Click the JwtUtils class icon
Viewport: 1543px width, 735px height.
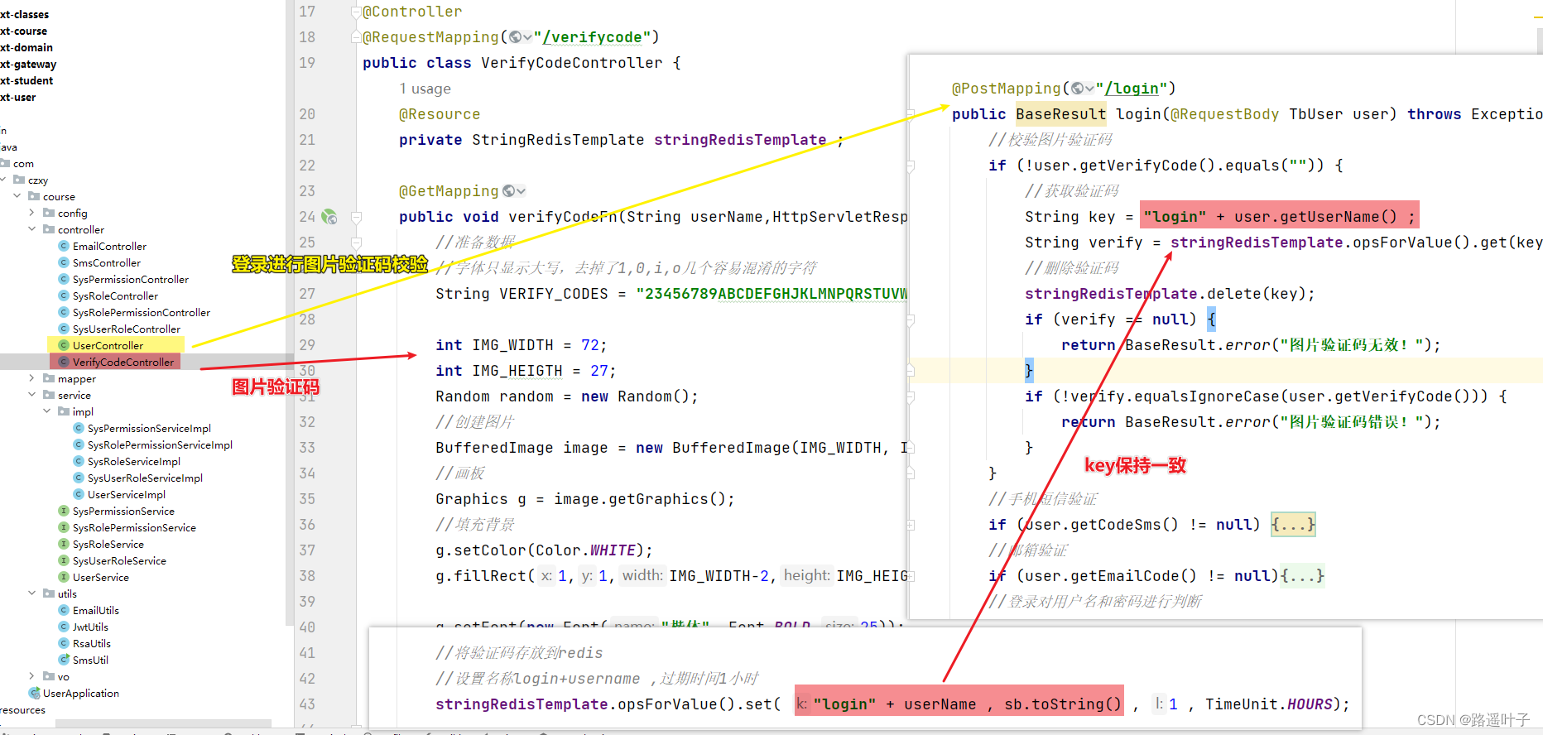coord(64,627)
